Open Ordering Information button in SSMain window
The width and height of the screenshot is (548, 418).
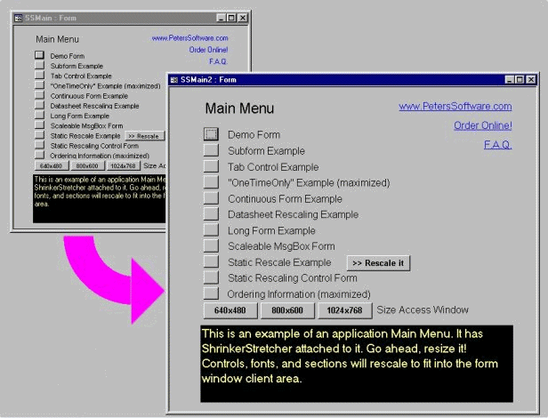(x=39, y=155)
